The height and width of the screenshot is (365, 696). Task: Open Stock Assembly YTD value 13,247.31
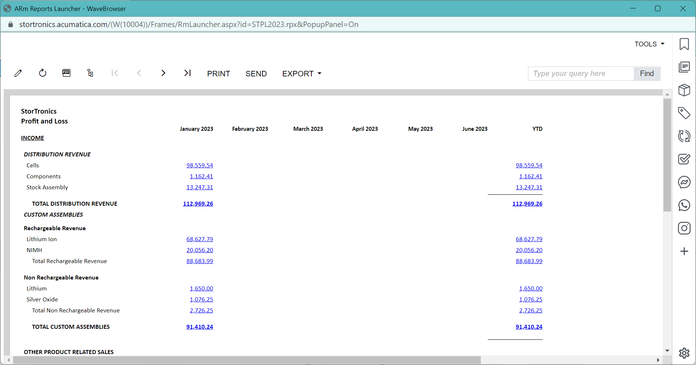[529, 187]
